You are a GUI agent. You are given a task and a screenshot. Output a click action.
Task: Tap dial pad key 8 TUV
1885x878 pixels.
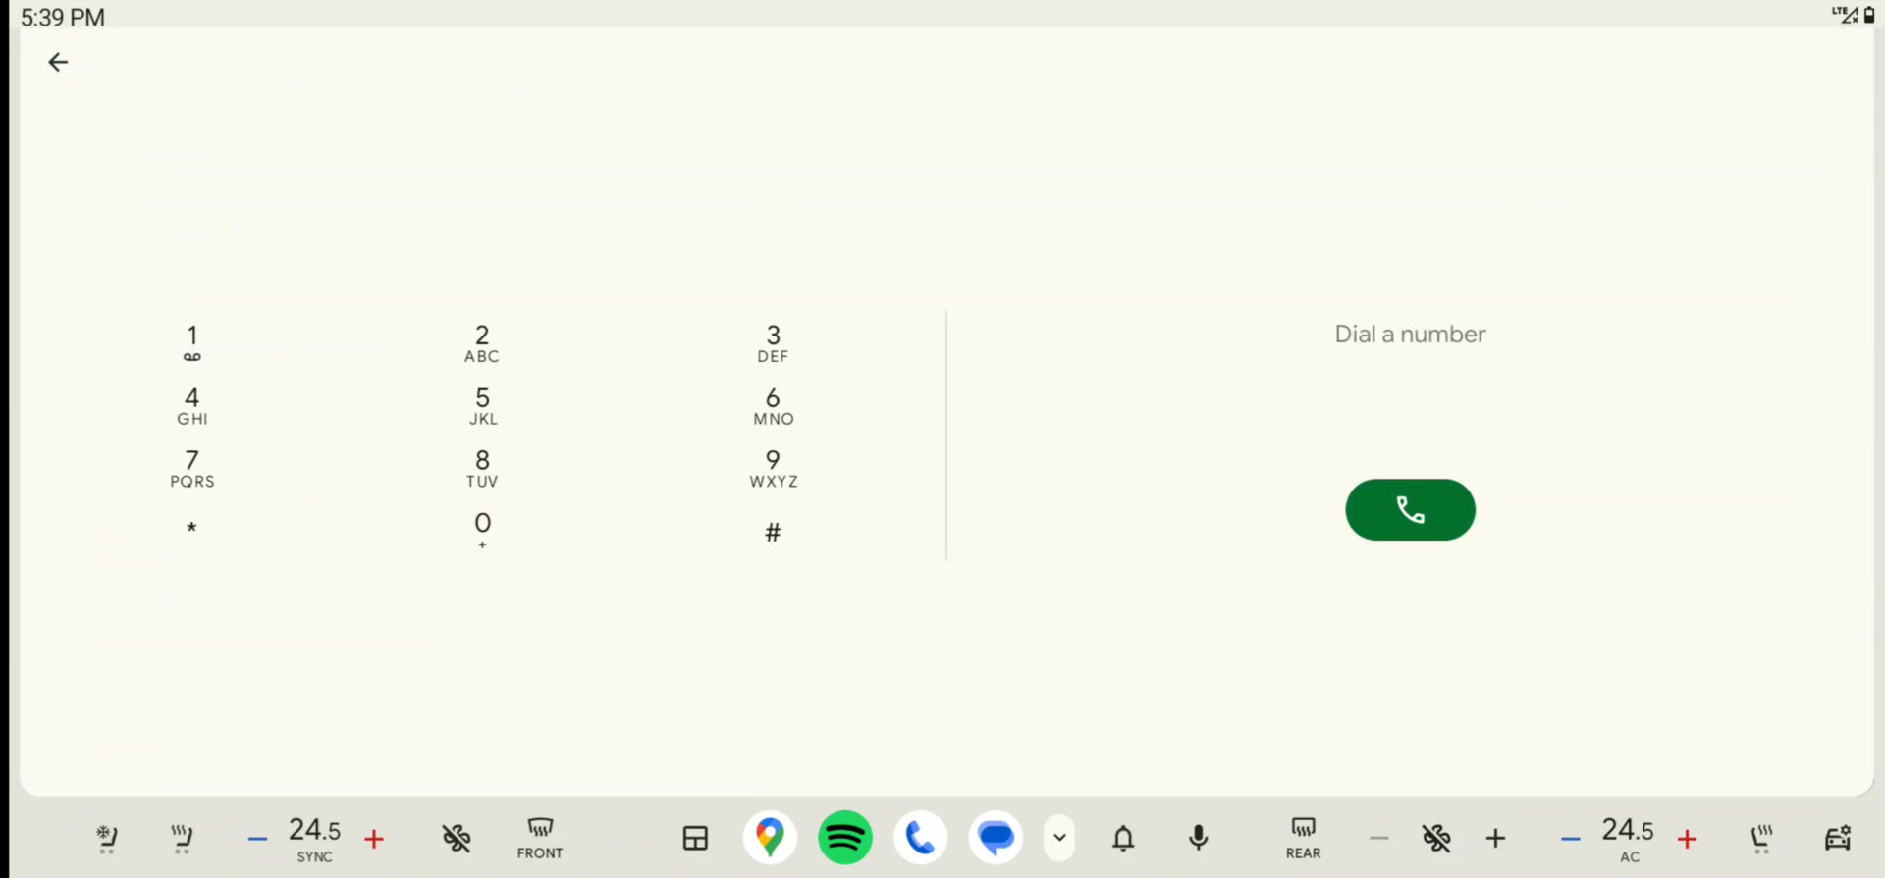482,469
